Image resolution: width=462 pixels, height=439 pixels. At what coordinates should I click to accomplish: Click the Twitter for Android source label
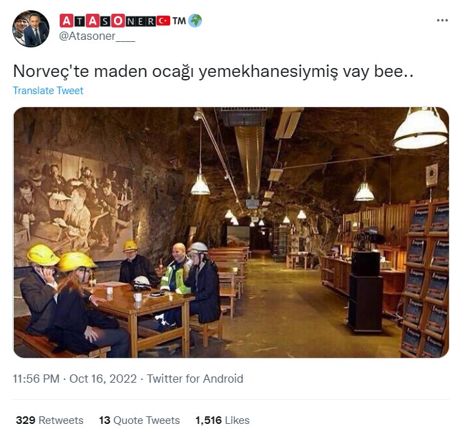point(195,379)
